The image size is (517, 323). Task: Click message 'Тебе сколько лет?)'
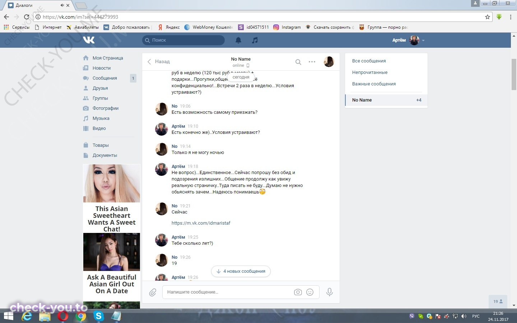pos(192,243)
